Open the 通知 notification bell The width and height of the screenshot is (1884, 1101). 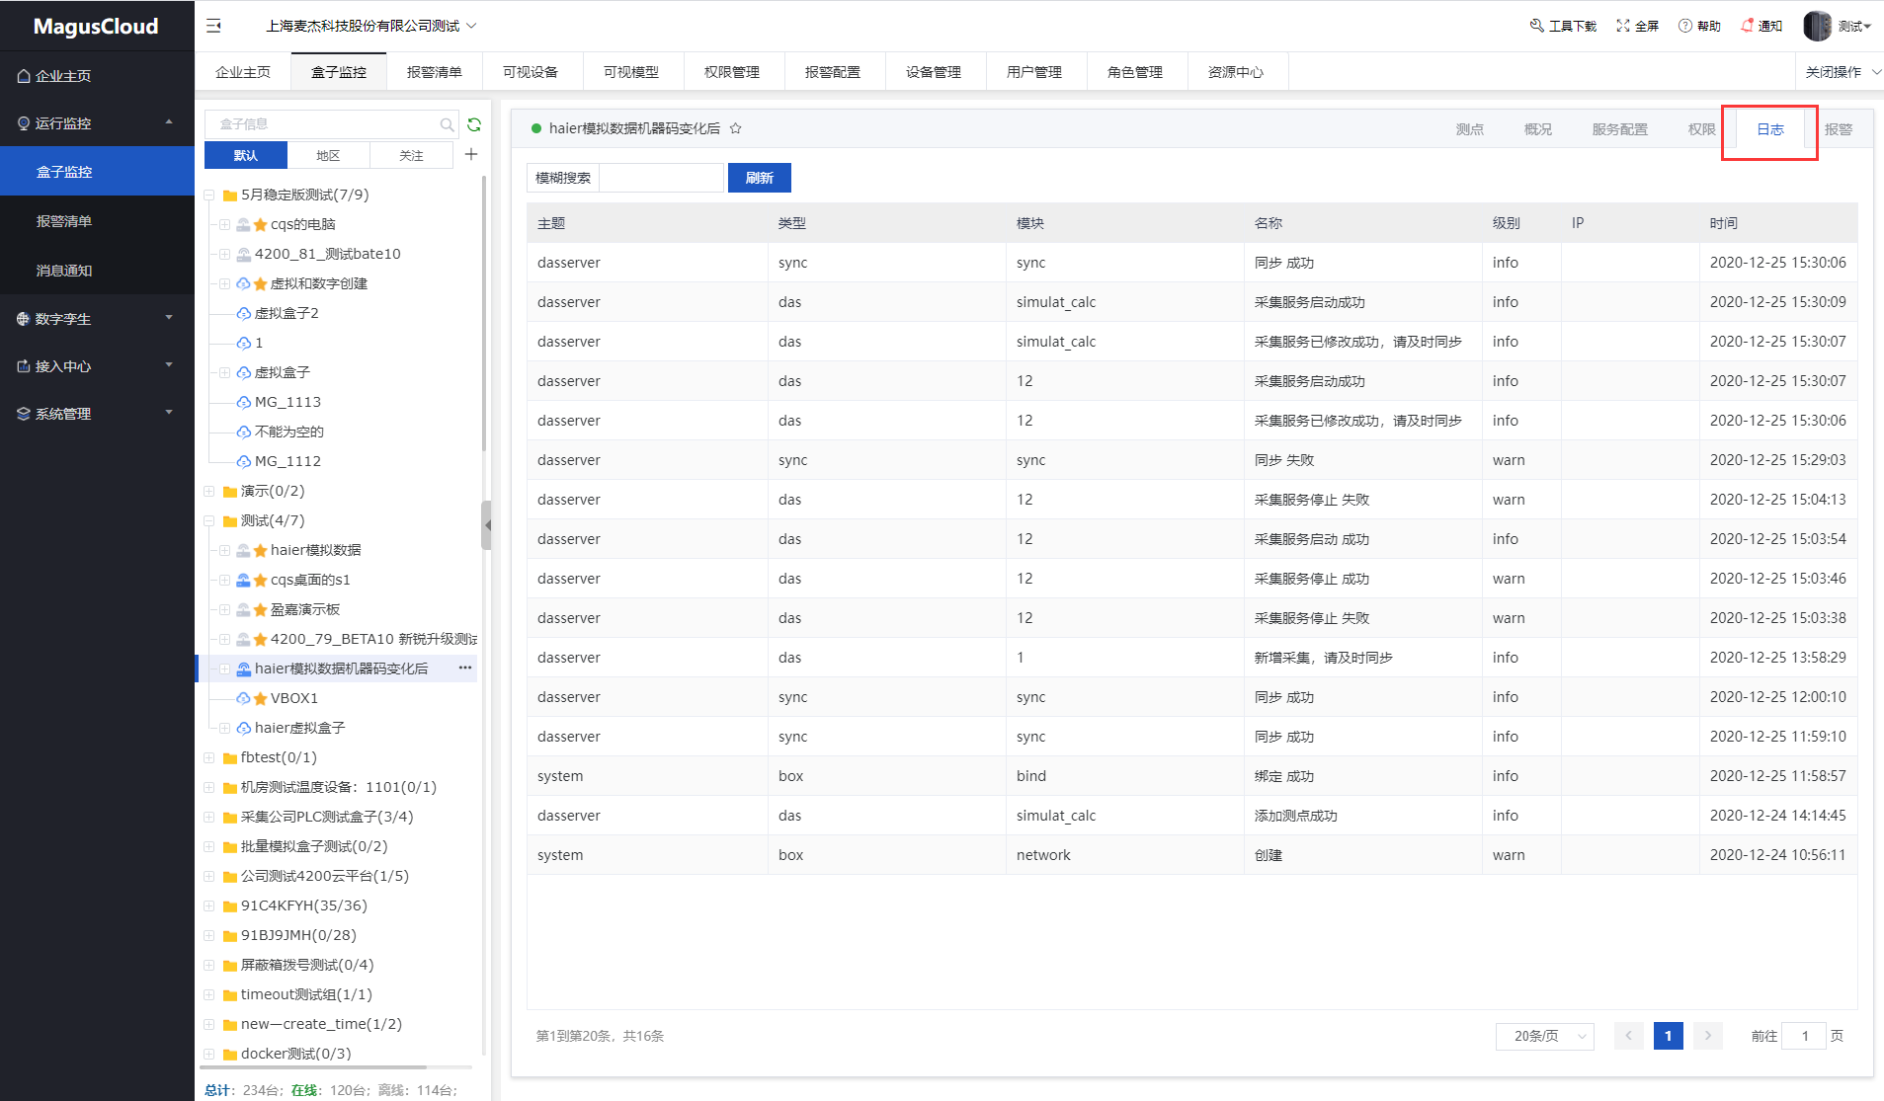point(1748,26)
